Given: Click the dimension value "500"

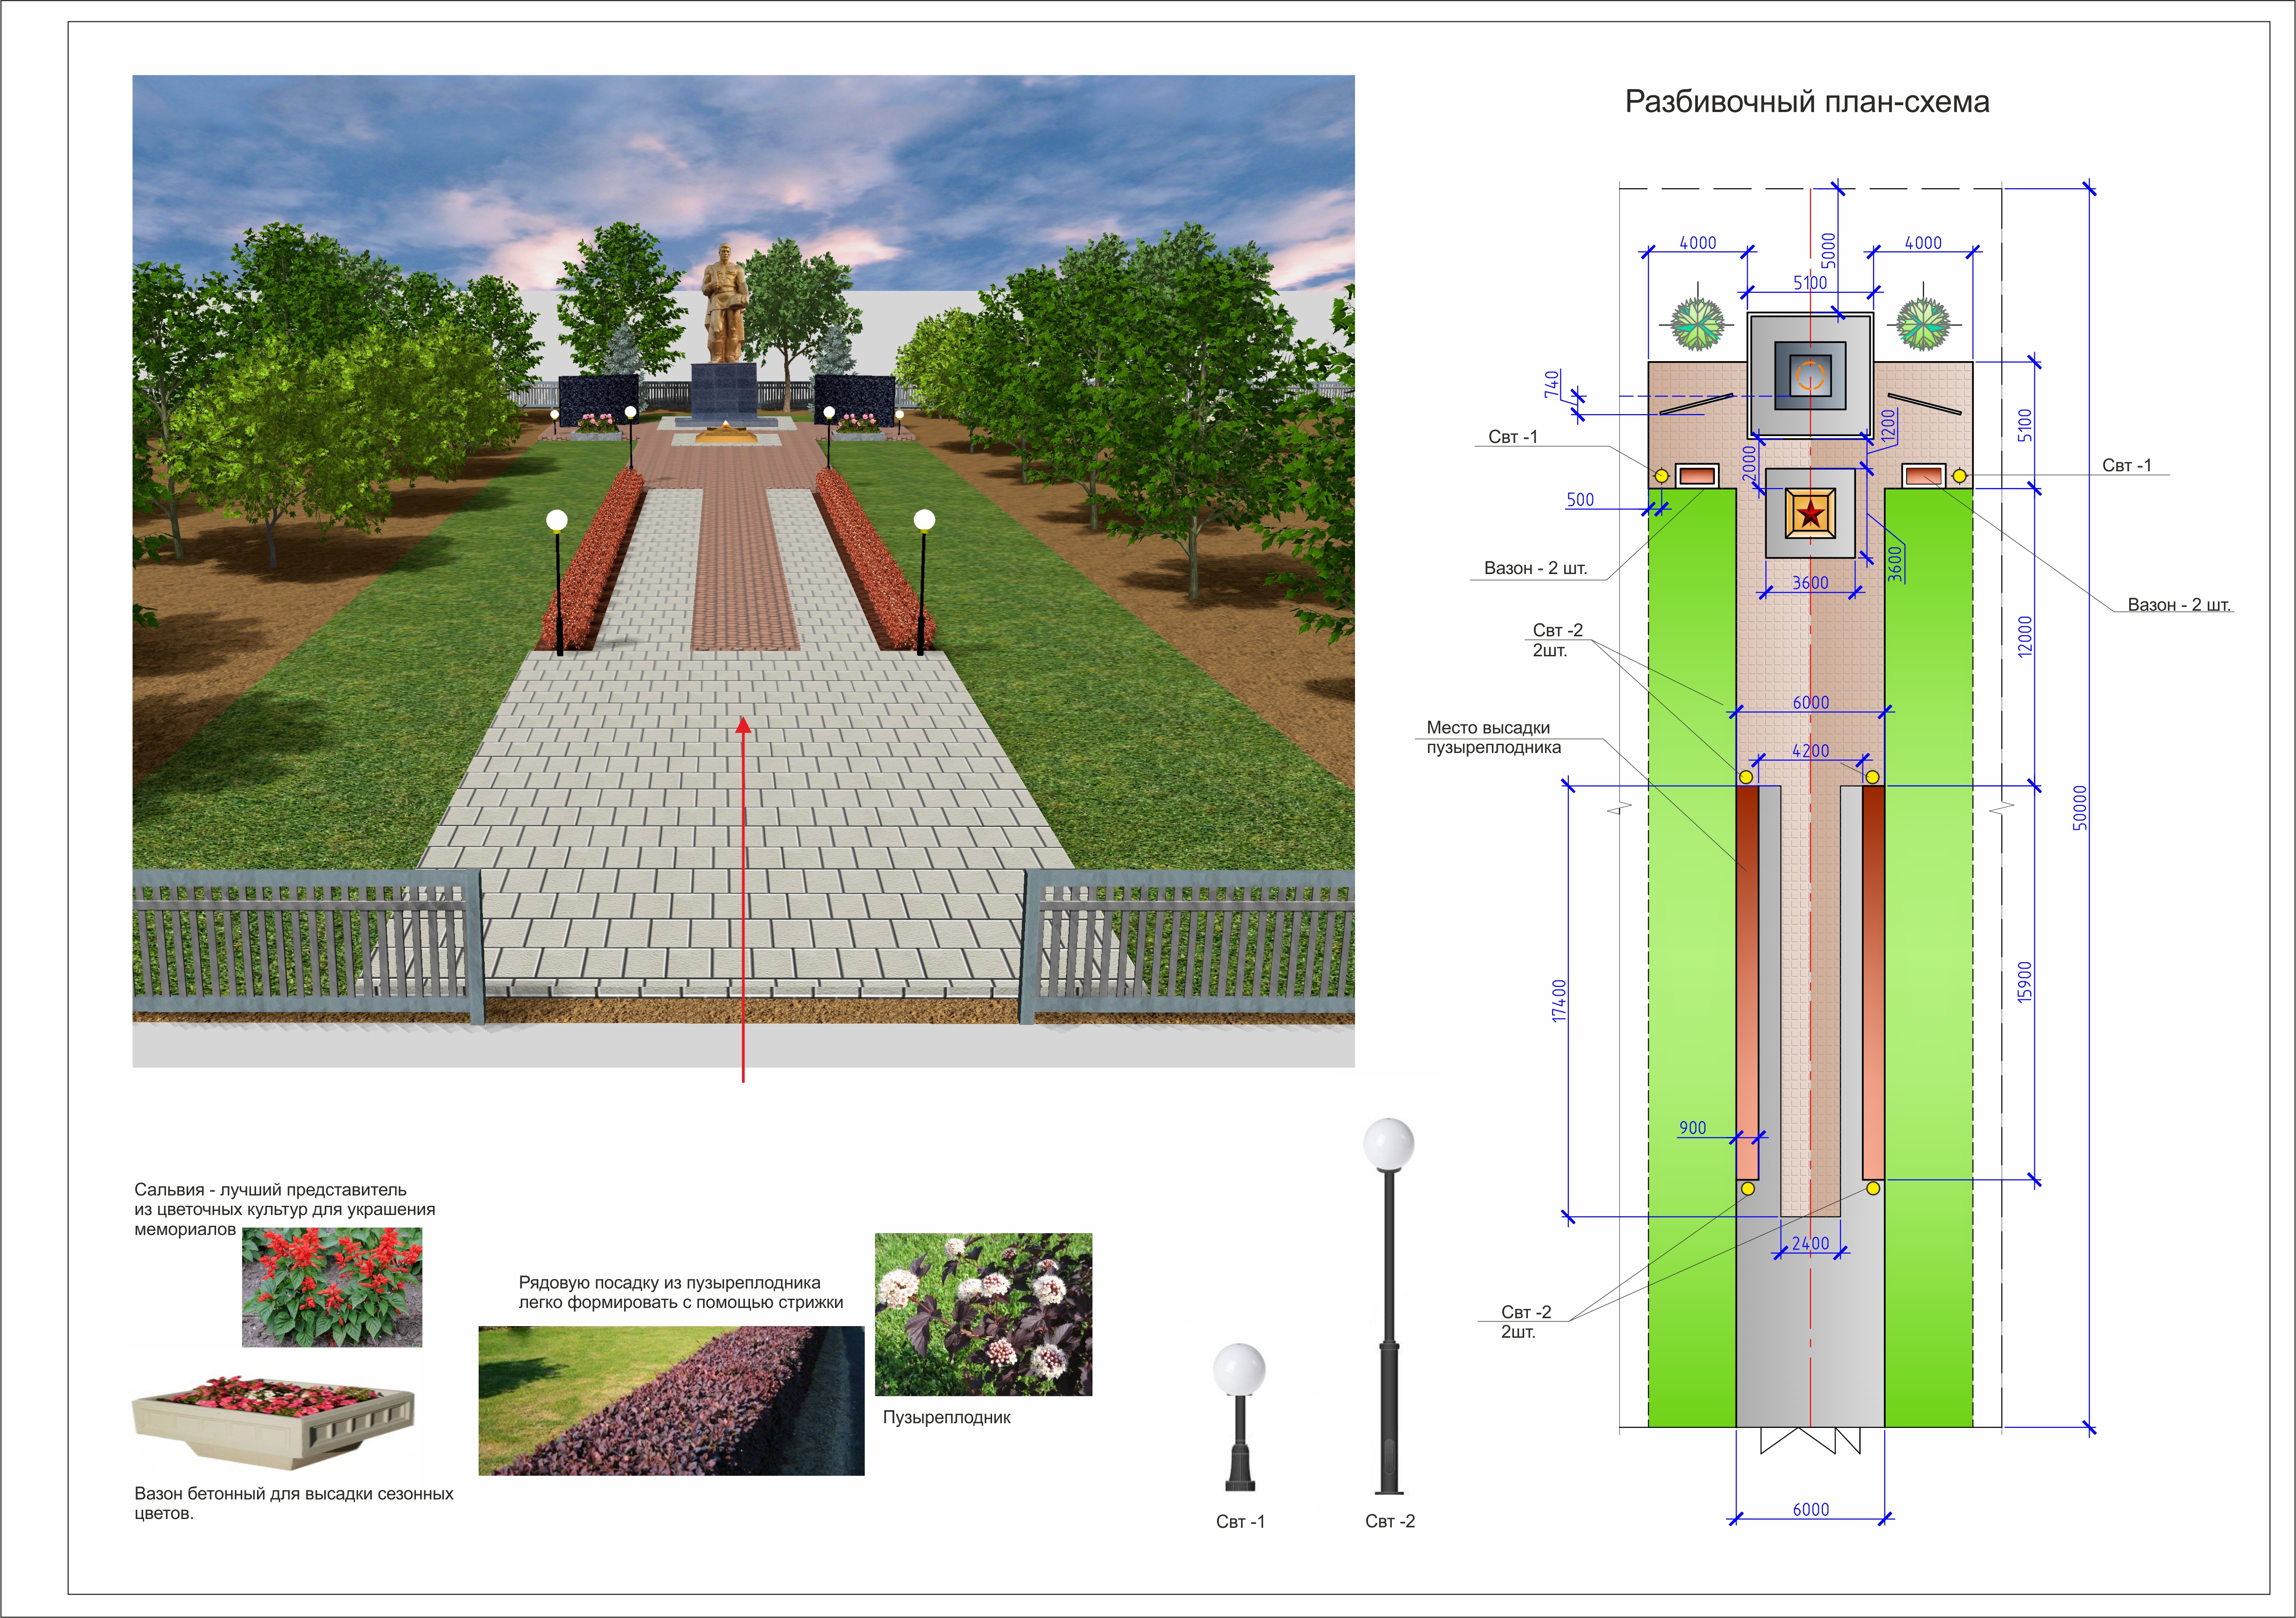Looking at the screenshot, I should click(1580, 500).
